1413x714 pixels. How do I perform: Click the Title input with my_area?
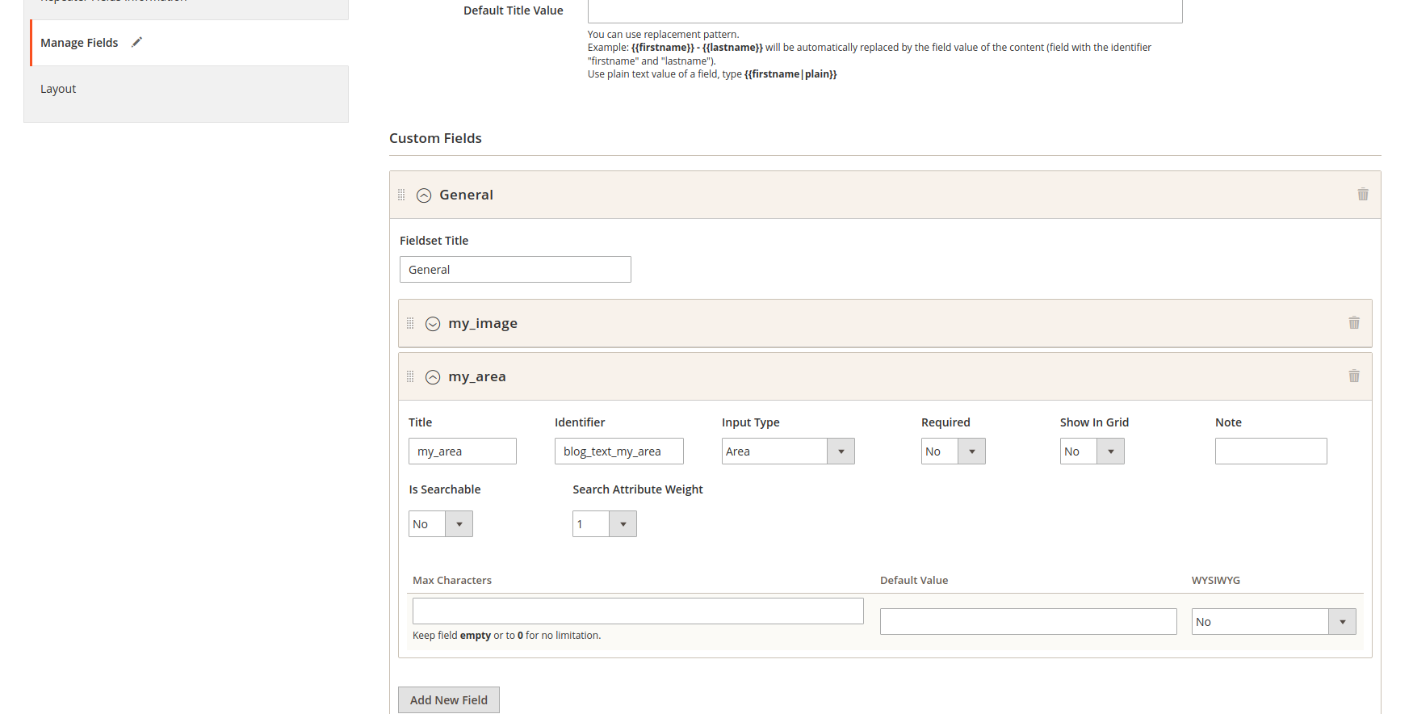pyautogui.click(x=463, y=451)
